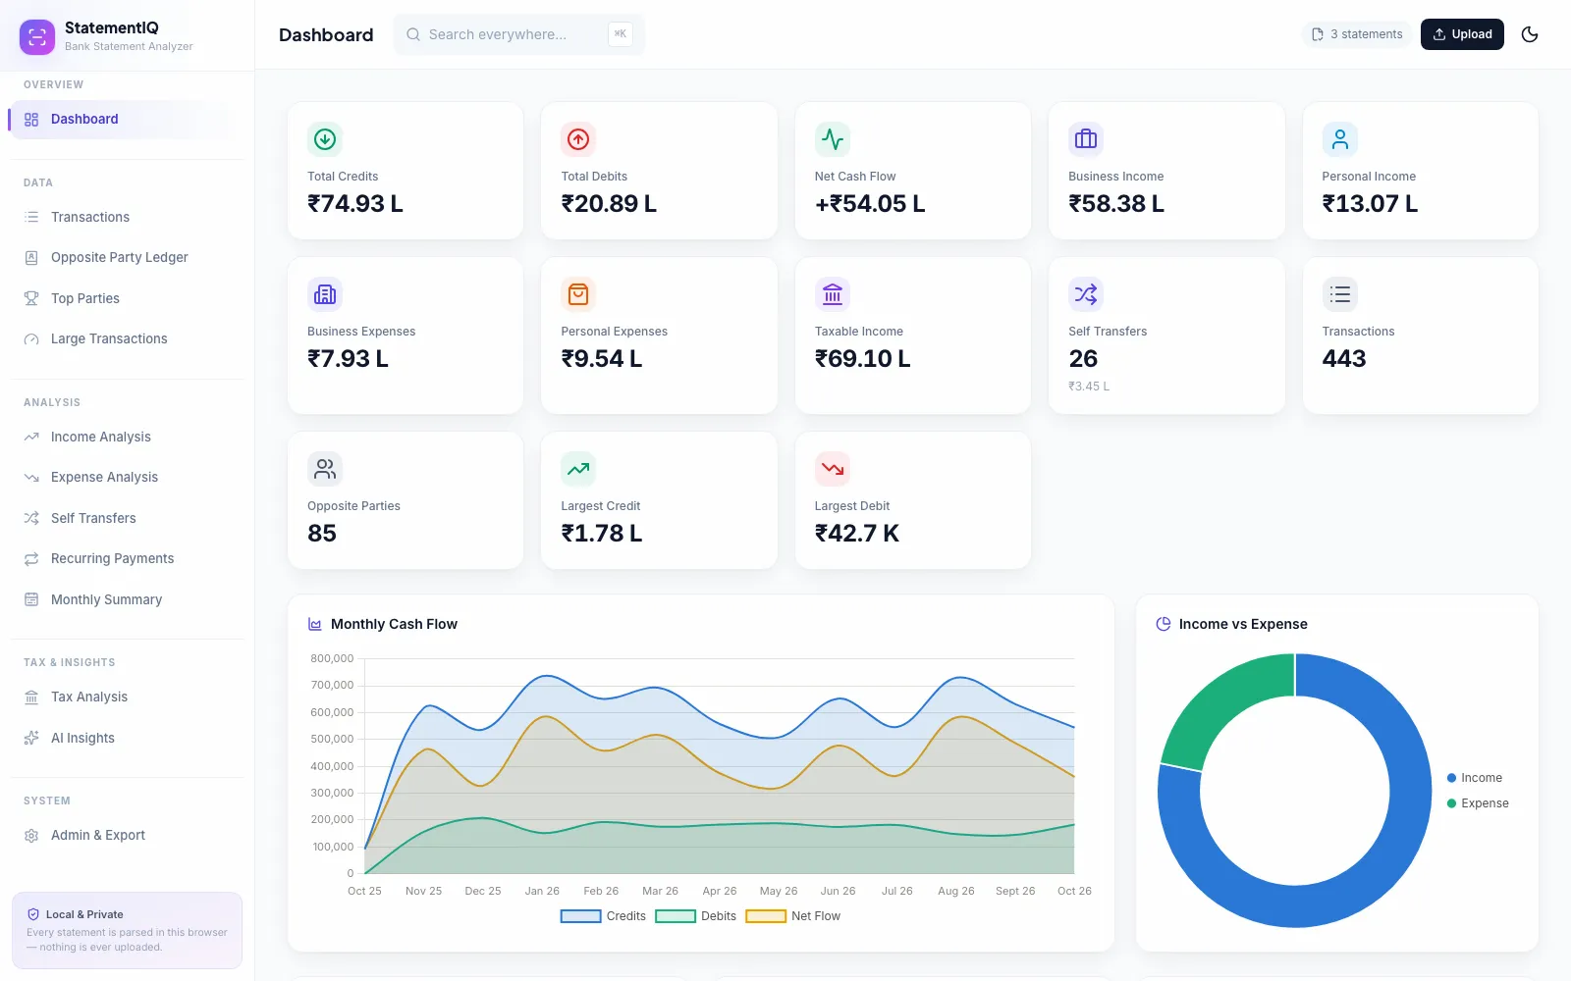Open Top Parties page
The image size is (1571, 981).
[126, 298]
